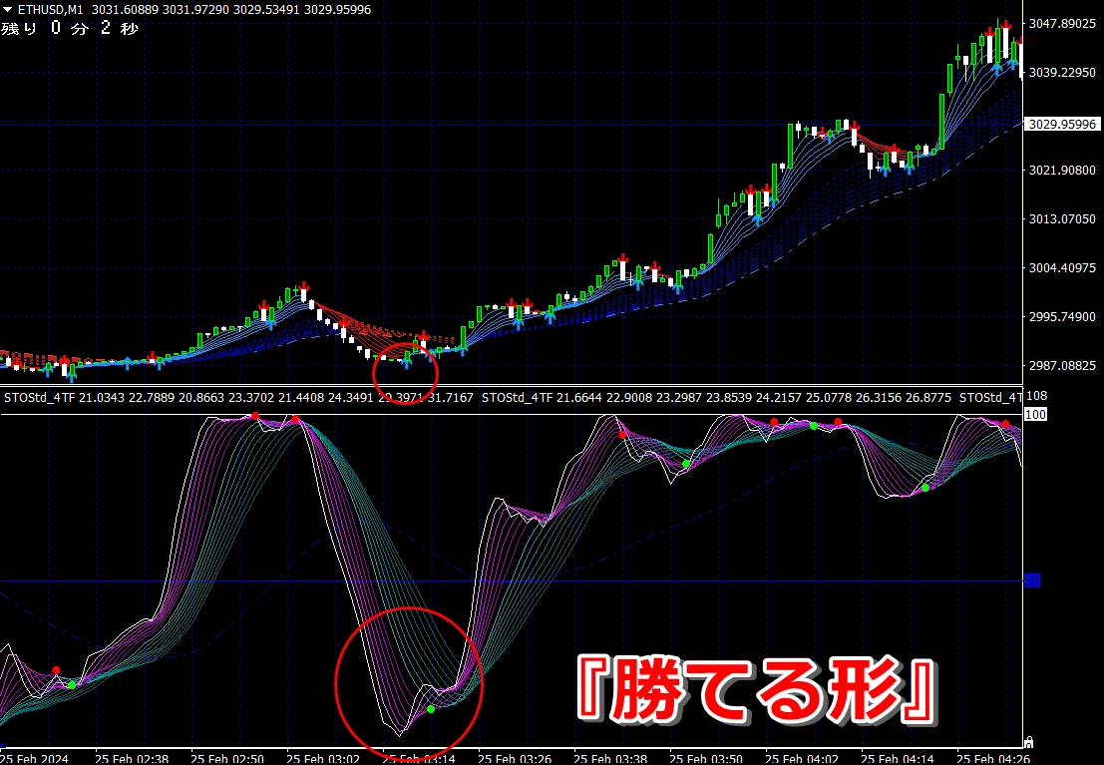Image resolution: width=1104 pixels, height=765 pixels.
Task: Click the 25 Feb 2024 date label
Action: [36, 757]
